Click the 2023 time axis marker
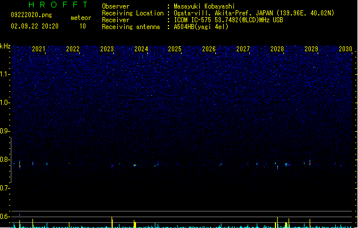The width and height of the screenshot is (358, 228). pyautogui.click(x=107, y=49)
